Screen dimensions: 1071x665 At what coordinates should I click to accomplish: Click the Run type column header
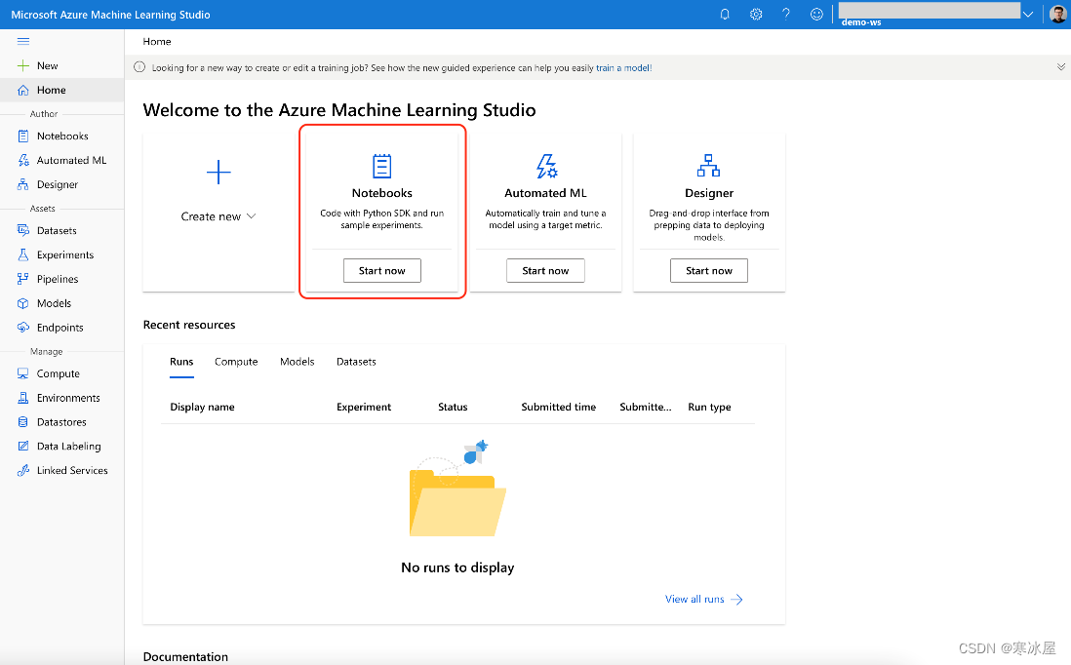tap(710, 407)
